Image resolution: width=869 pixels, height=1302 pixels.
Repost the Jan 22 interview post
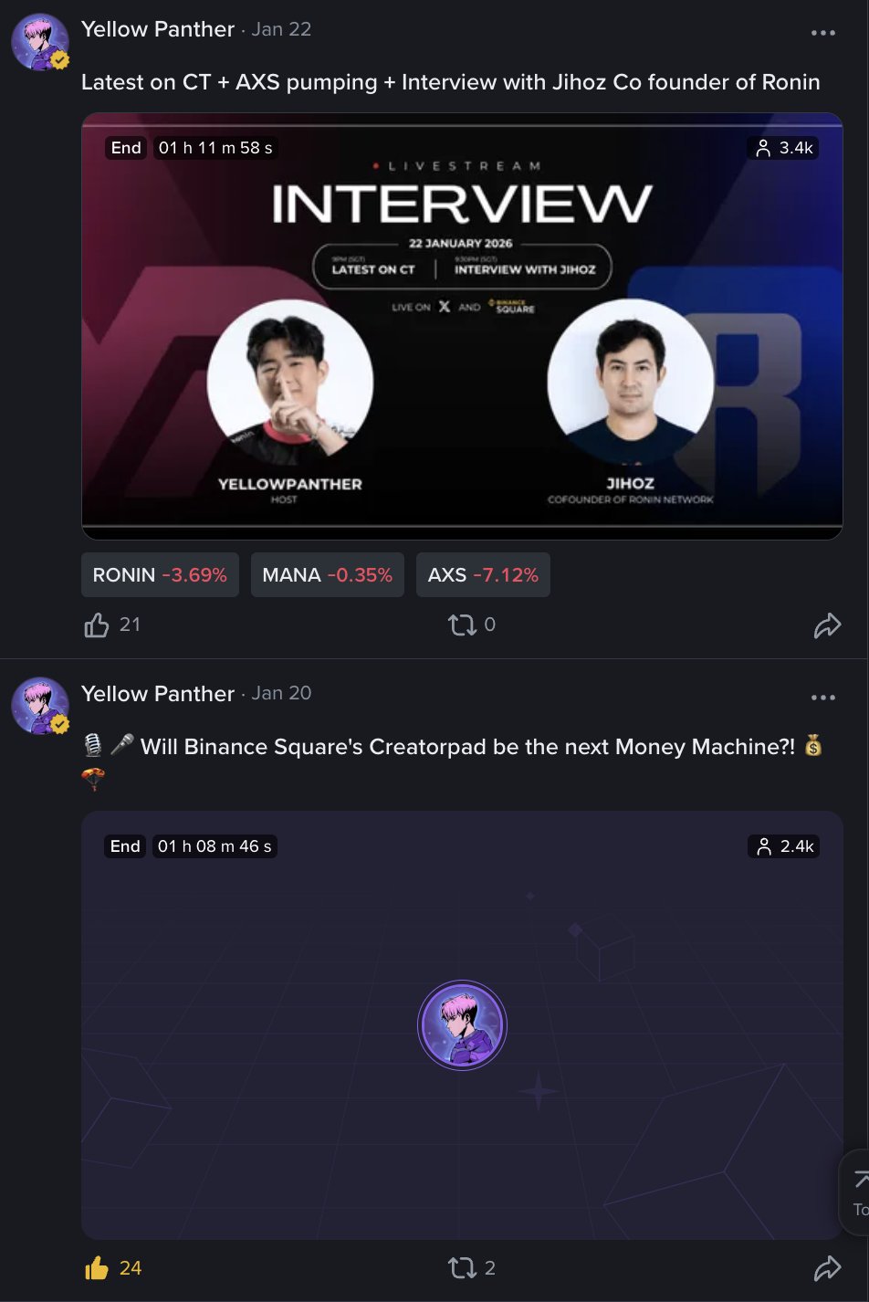tap(462, 625)
